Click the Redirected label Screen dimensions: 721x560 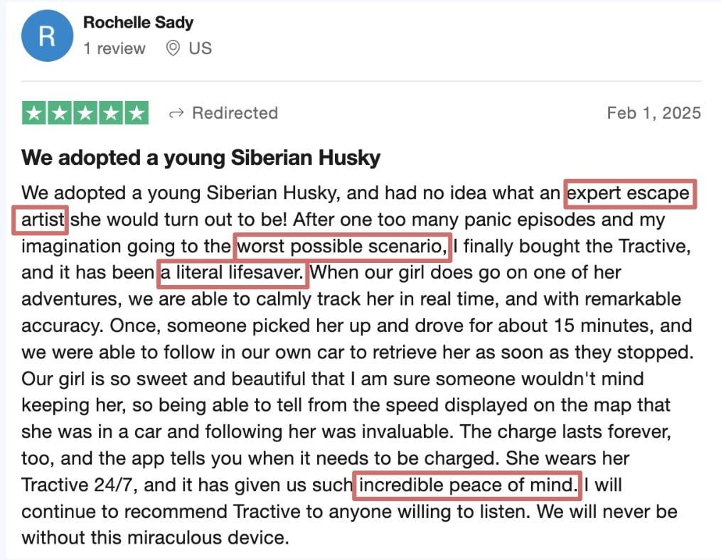pyautogui.click(x=235, y=113)
